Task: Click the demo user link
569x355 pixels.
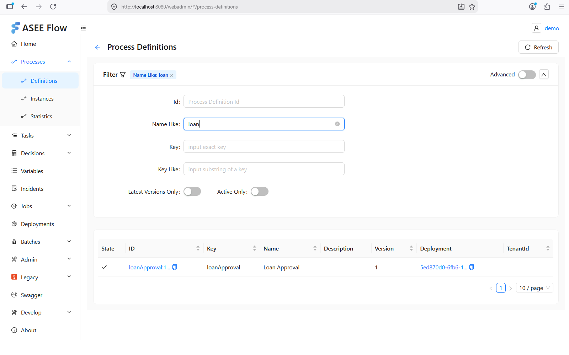Action: click(552, 28)
